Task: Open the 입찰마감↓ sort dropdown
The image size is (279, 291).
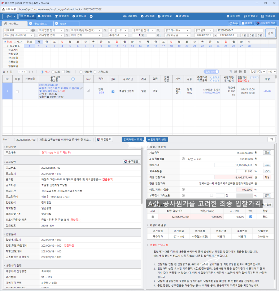Action: coord(258,72)
